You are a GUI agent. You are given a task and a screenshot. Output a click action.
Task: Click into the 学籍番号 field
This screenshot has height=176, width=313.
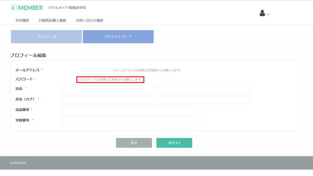pos(131,121)
